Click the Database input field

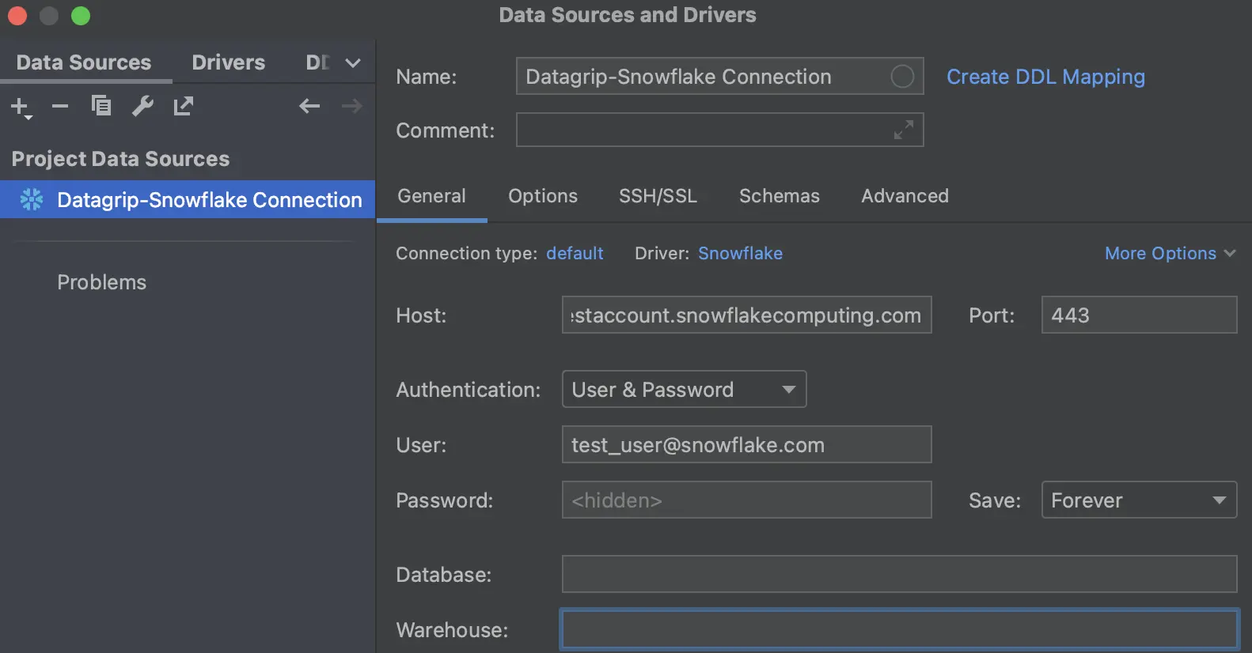pyautogui.click(x=899, y=574)
